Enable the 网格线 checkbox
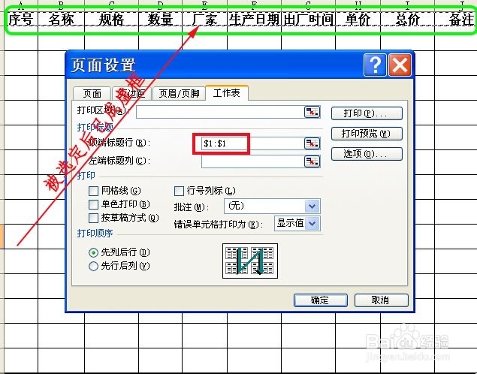This screenshot has height=374, width=477. pyautogui.click(x=93, y=192)
